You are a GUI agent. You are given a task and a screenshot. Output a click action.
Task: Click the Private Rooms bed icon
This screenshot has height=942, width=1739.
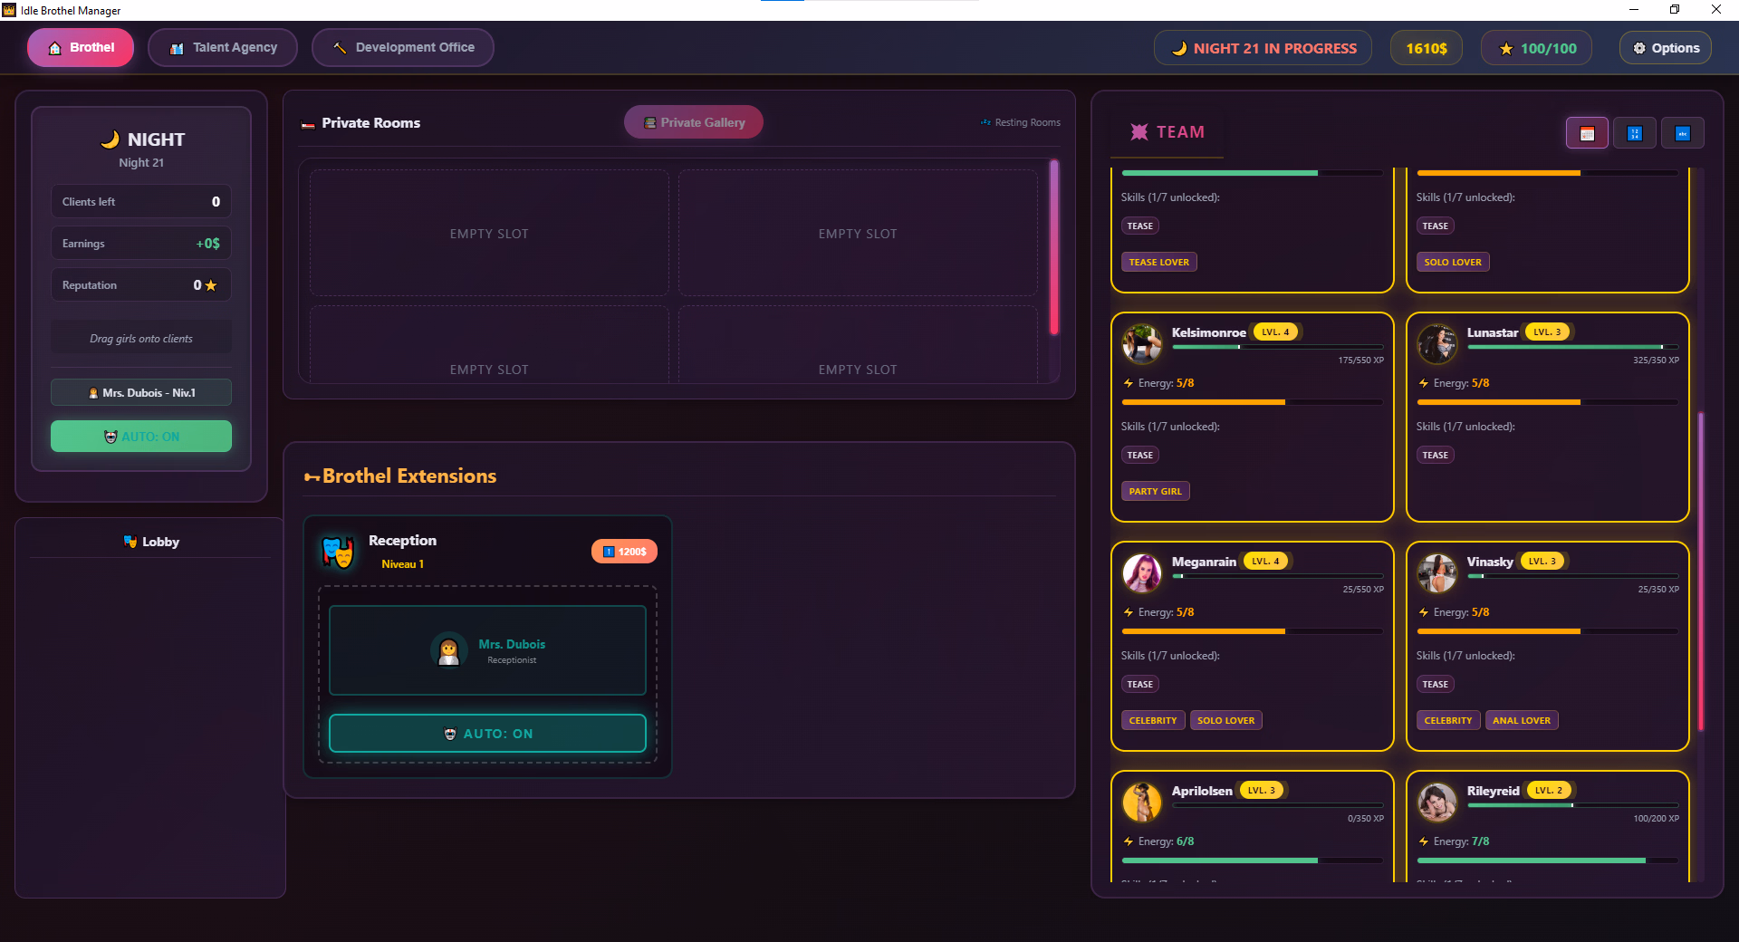coord(308,124)
